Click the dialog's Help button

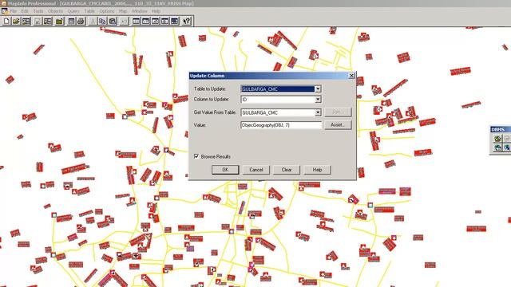[317, 170]
